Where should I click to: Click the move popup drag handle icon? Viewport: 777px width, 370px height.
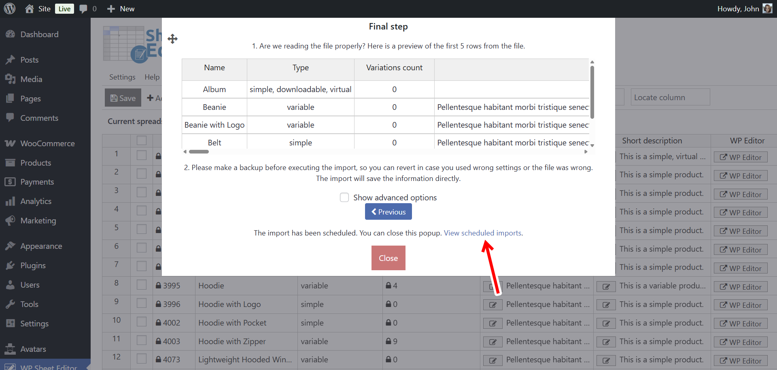[x=173, y=39]
